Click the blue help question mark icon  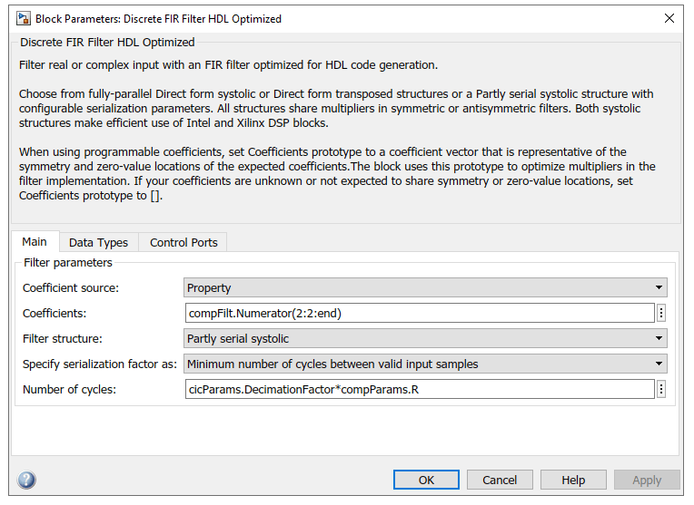(x=26, y=480)
